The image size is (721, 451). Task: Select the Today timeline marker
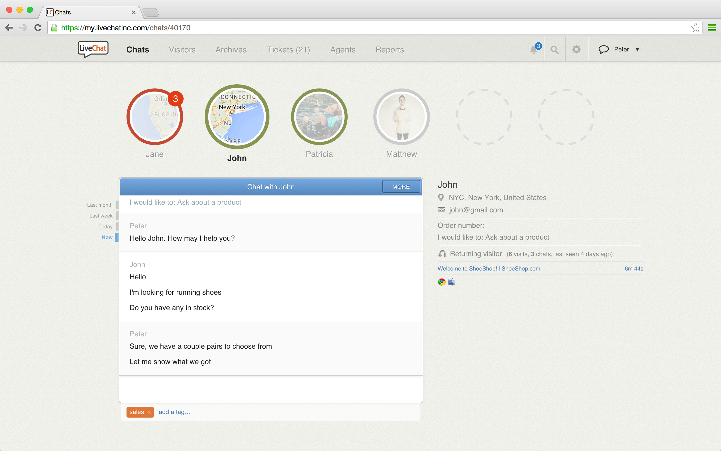point(105,226)
